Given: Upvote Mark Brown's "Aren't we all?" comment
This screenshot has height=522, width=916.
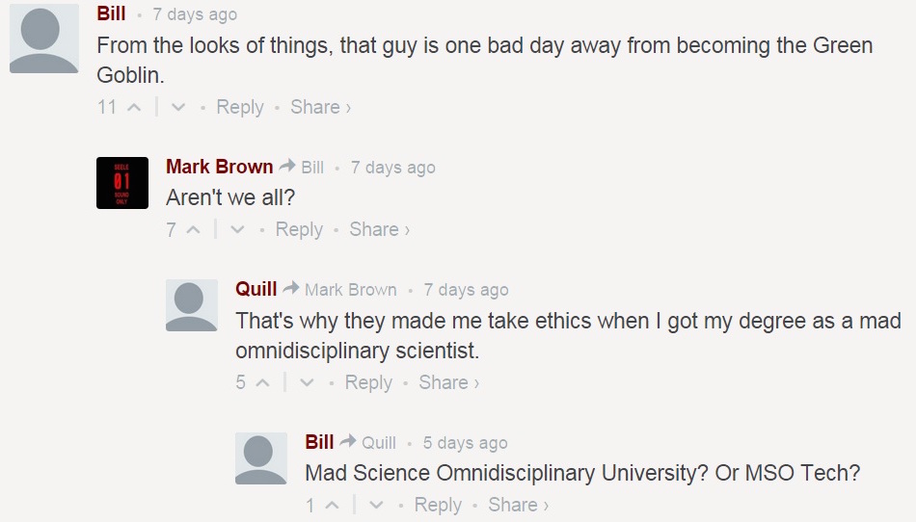Looking at the screenshot, I should pyautogui.click(x=193, y=229).
